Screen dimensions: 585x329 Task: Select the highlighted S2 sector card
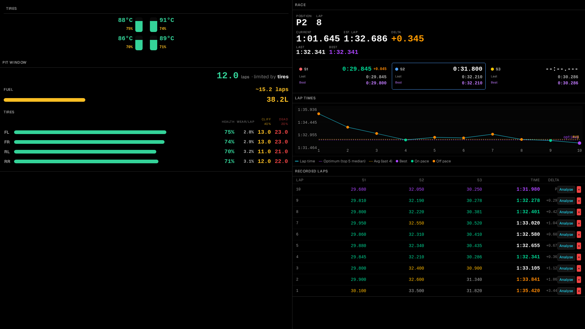(439, 76)
